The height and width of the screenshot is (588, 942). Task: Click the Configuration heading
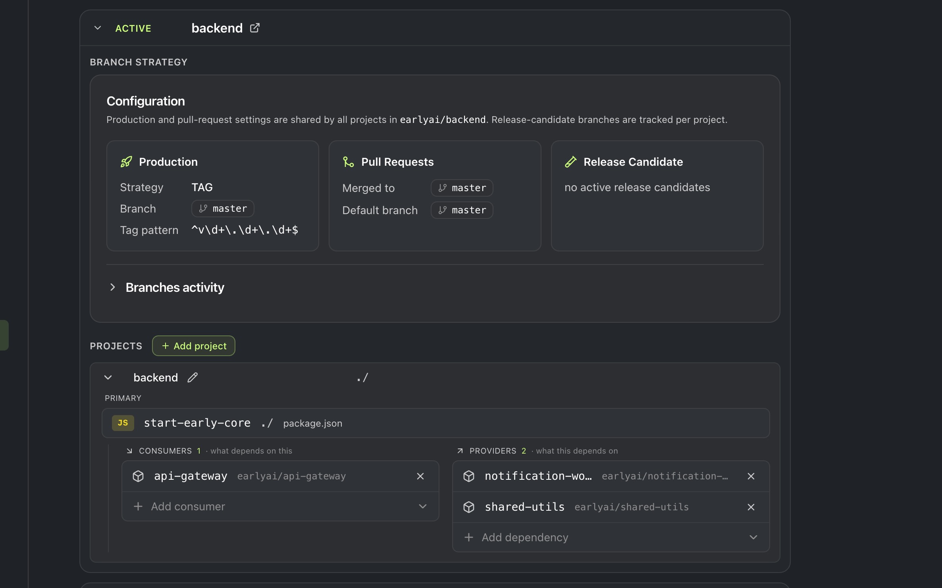pos(146,101)
